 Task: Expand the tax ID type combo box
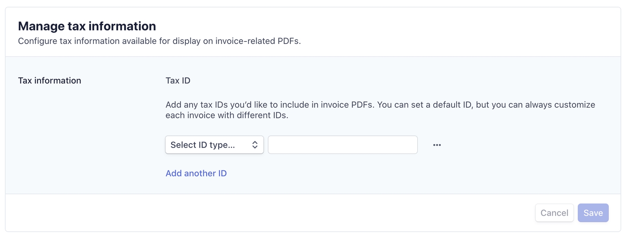click(x=214, y=145)
